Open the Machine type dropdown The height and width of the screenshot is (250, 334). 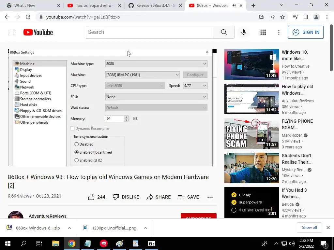156,63
